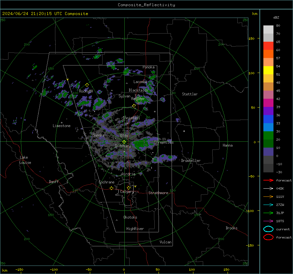The width and height of the screenshot is (293, 274).
Task: Click the yellow diamond marker above Calgary
Action: (x=129, y=188)
